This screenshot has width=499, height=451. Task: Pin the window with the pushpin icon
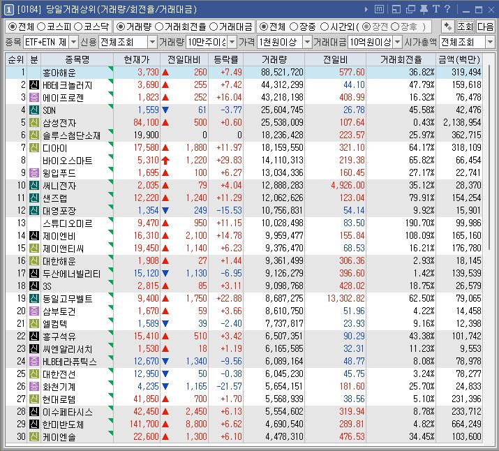[x=424, y=10]
